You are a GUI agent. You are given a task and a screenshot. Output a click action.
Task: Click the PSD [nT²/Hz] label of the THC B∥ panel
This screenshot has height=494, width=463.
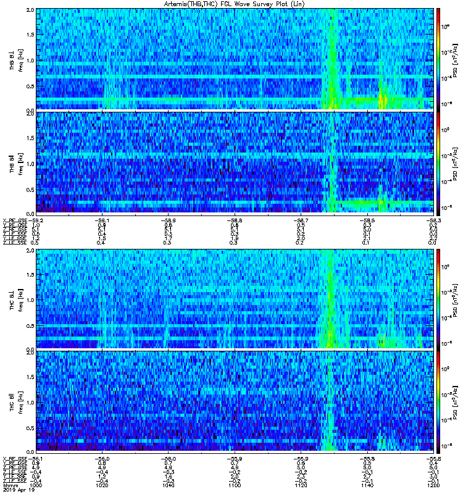pos(456,403)
